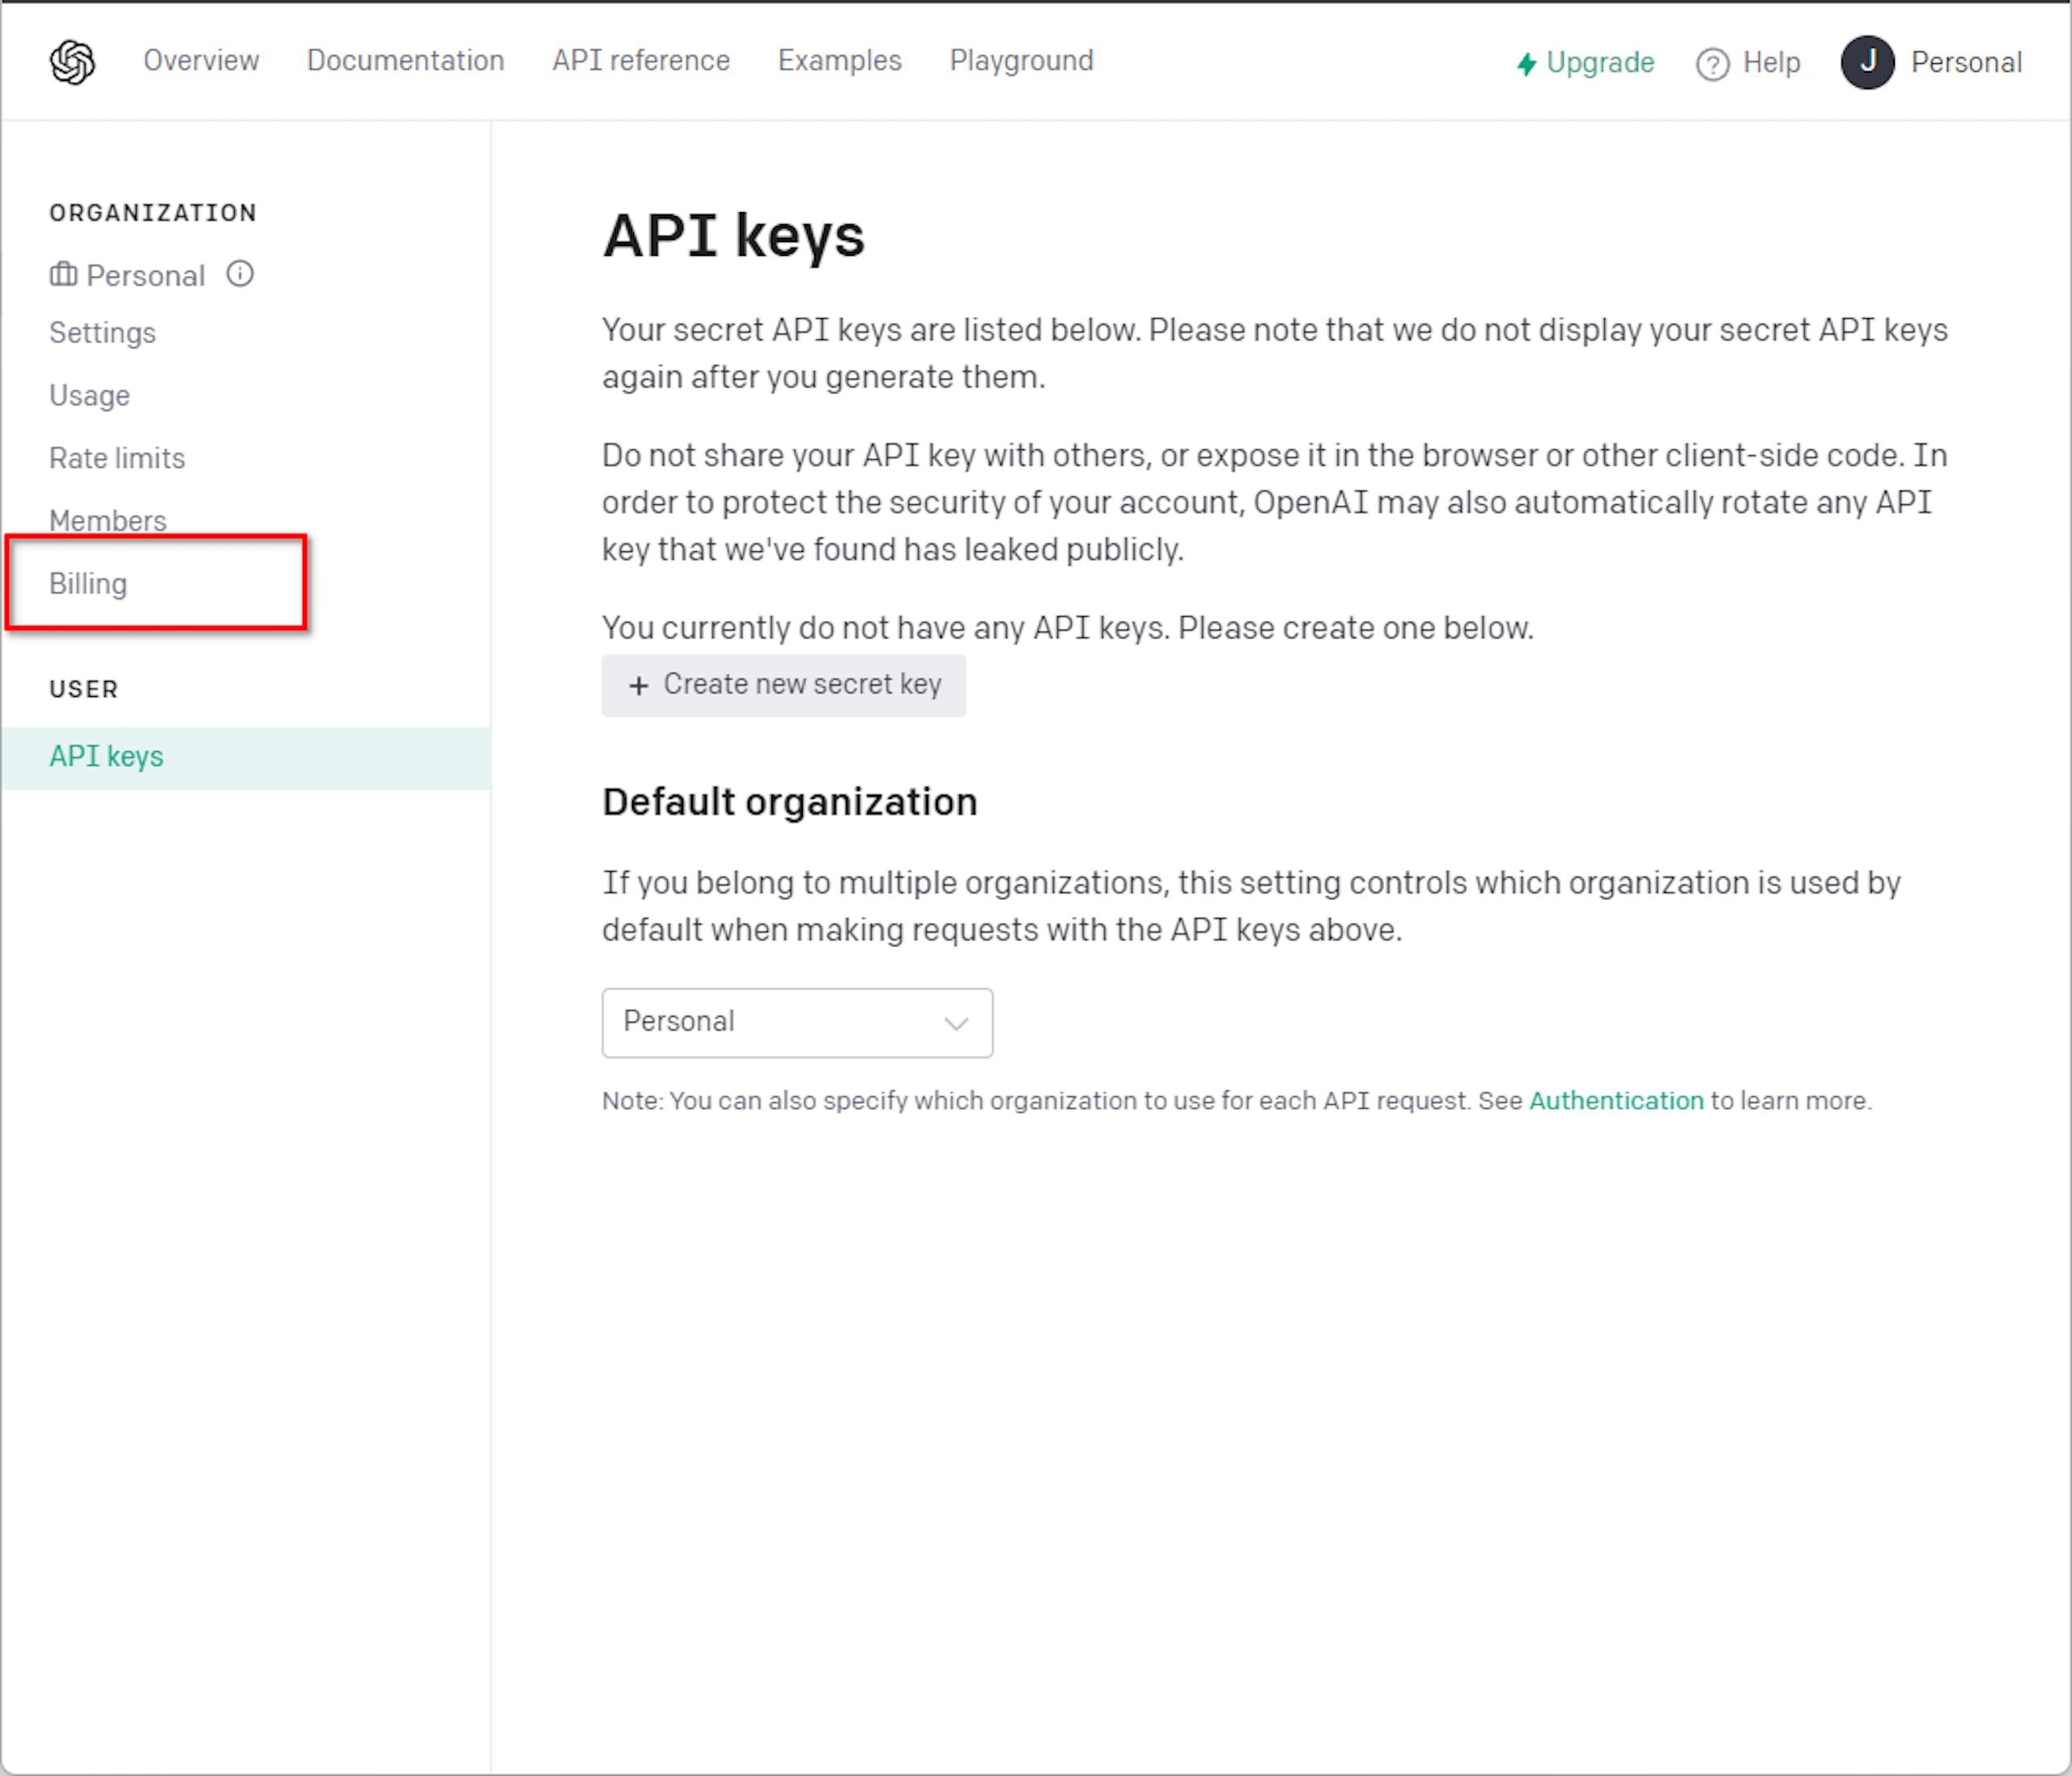
Task: Click the dropdown chevron arrow
Action: pyautogui.click(x=956, y=1023)
